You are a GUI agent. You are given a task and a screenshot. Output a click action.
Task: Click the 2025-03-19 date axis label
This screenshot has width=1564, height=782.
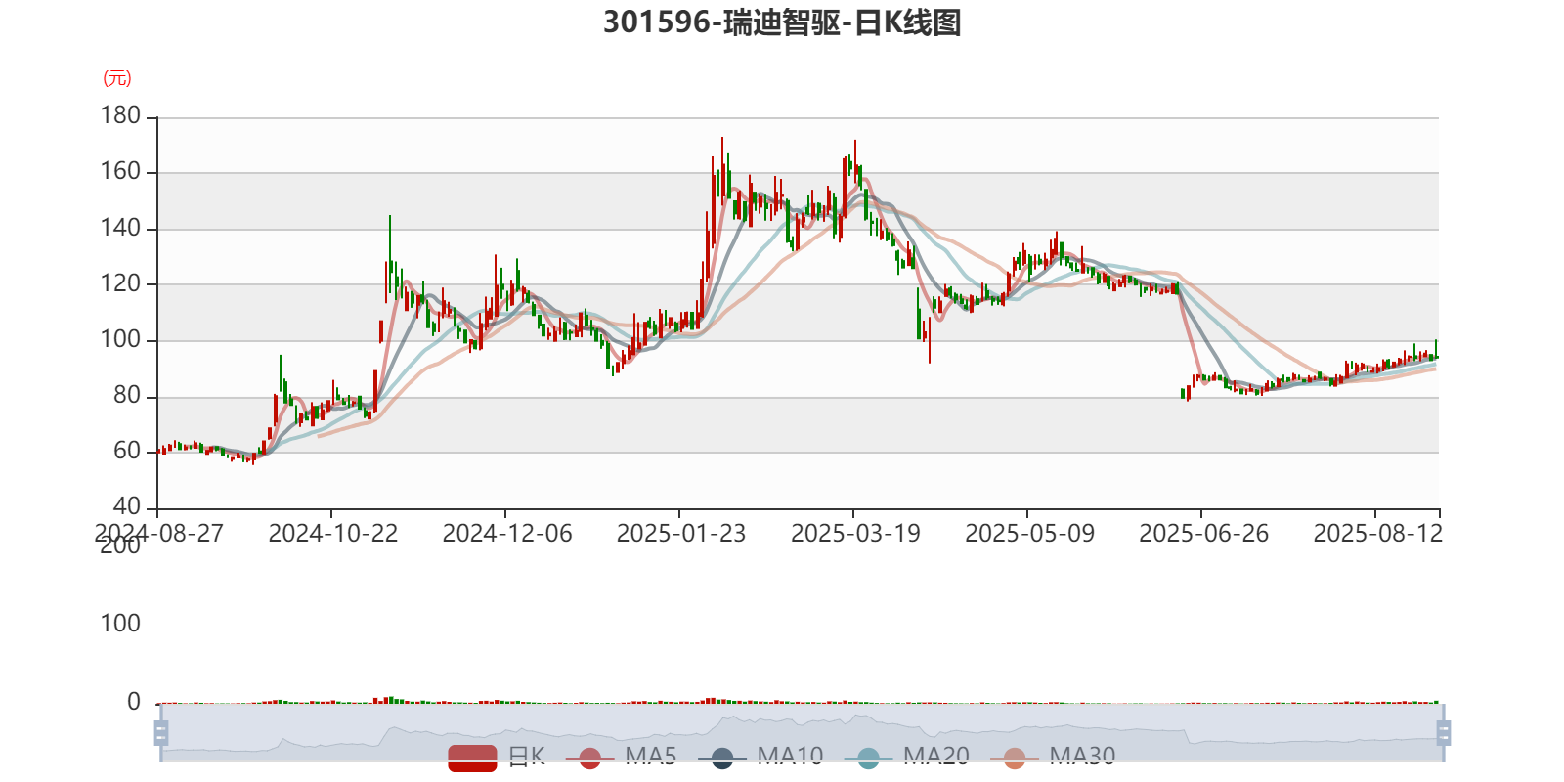[855, 533]
